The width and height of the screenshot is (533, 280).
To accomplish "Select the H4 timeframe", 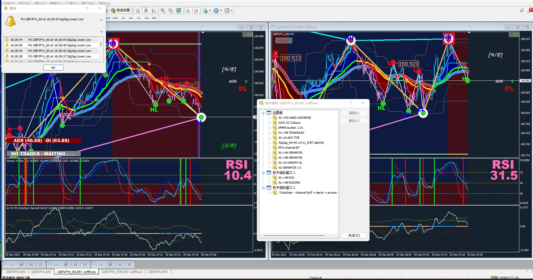I will point(131,18).
